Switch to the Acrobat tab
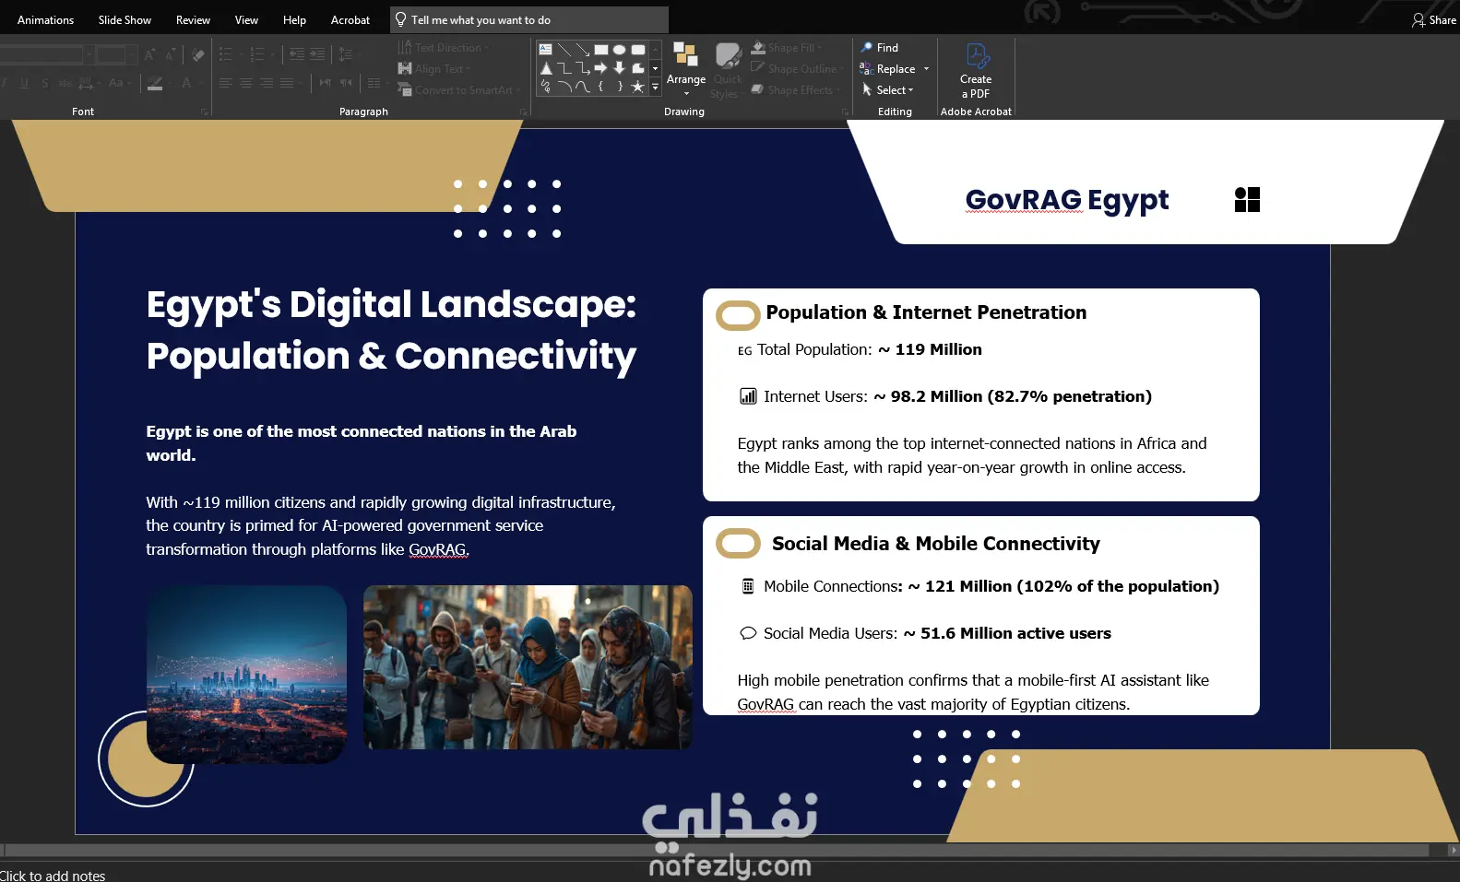1460x882 pixels. (x=350, y=20)
